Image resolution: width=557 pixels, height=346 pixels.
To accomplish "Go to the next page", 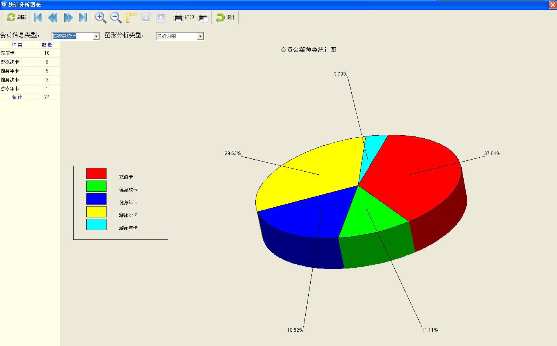I will pos(68,17).
